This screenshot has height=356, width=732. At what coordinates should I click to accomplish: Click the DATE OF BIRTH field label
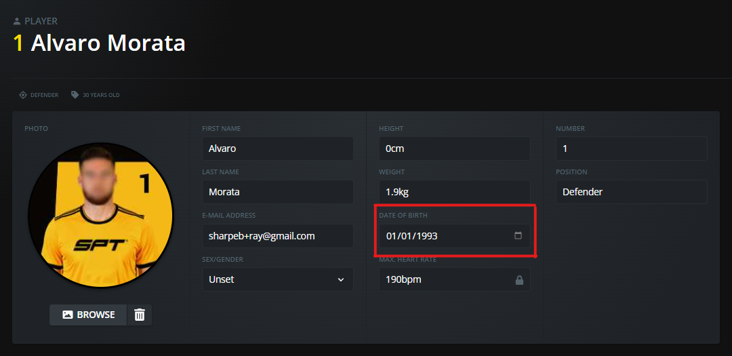point(403,216)
